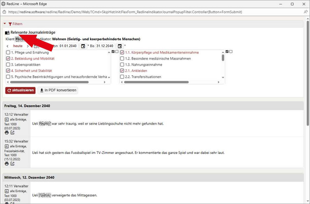Click the deselect-all box above the right subcategory list
The image size is (310, 204).
pos(231,51)
